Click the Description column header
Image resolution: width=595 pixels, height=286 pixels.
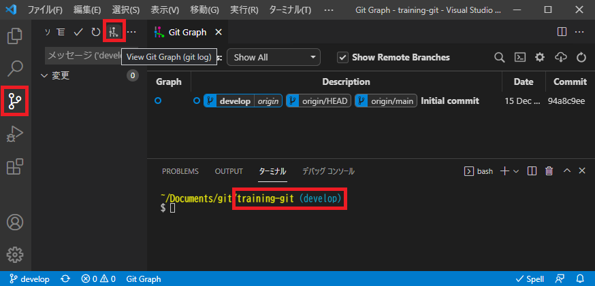(x=346, y=82)
